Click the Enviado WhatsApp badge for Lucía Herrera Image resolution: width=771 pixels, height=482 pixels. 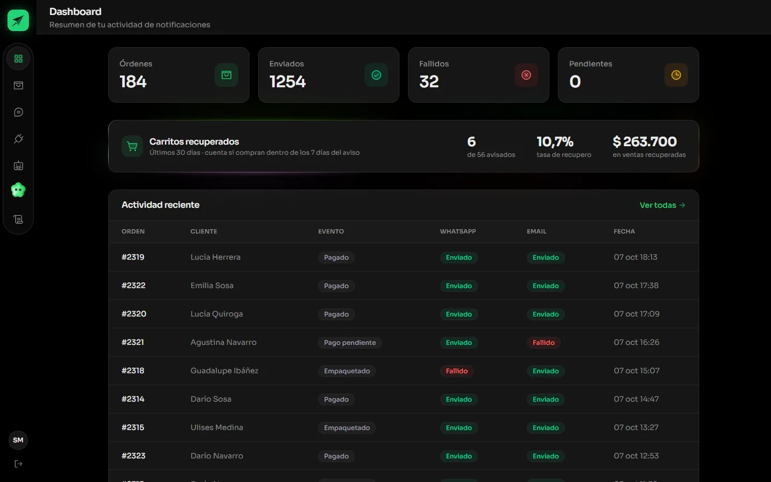(459, 258)
